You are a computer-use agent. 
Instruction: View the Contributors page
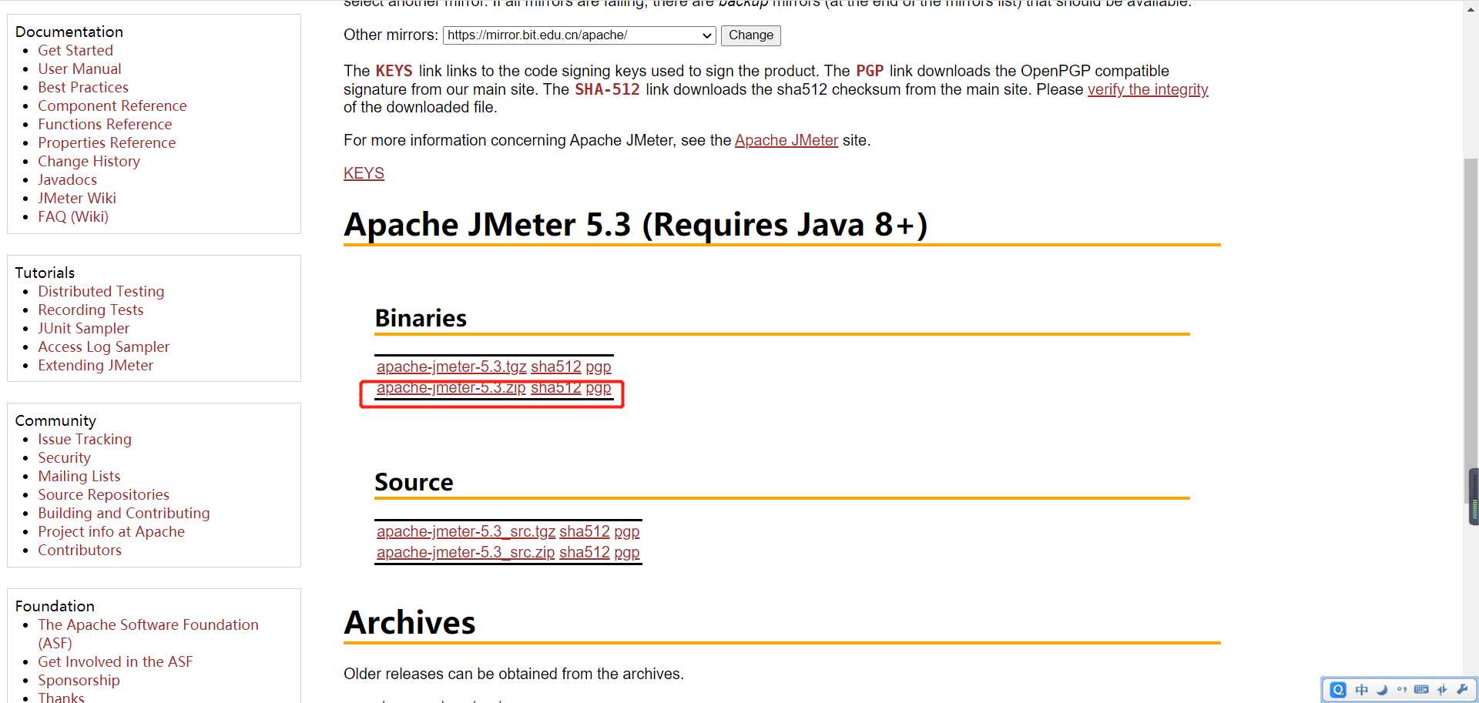[80, 550]
